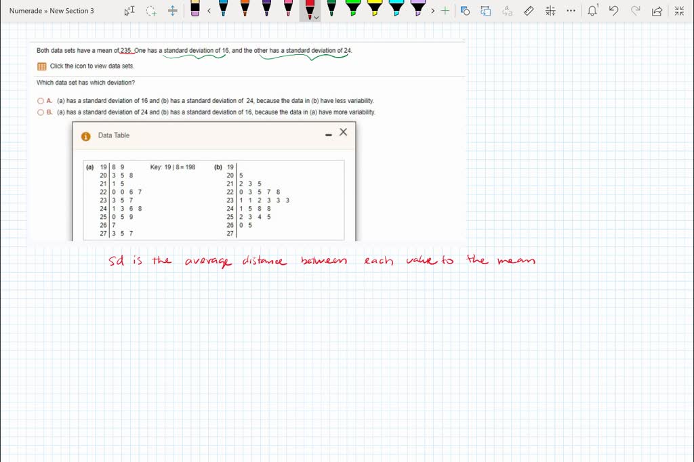694x462 pixels.
Task: Add a new pen with plus icon
Action: 445,11
